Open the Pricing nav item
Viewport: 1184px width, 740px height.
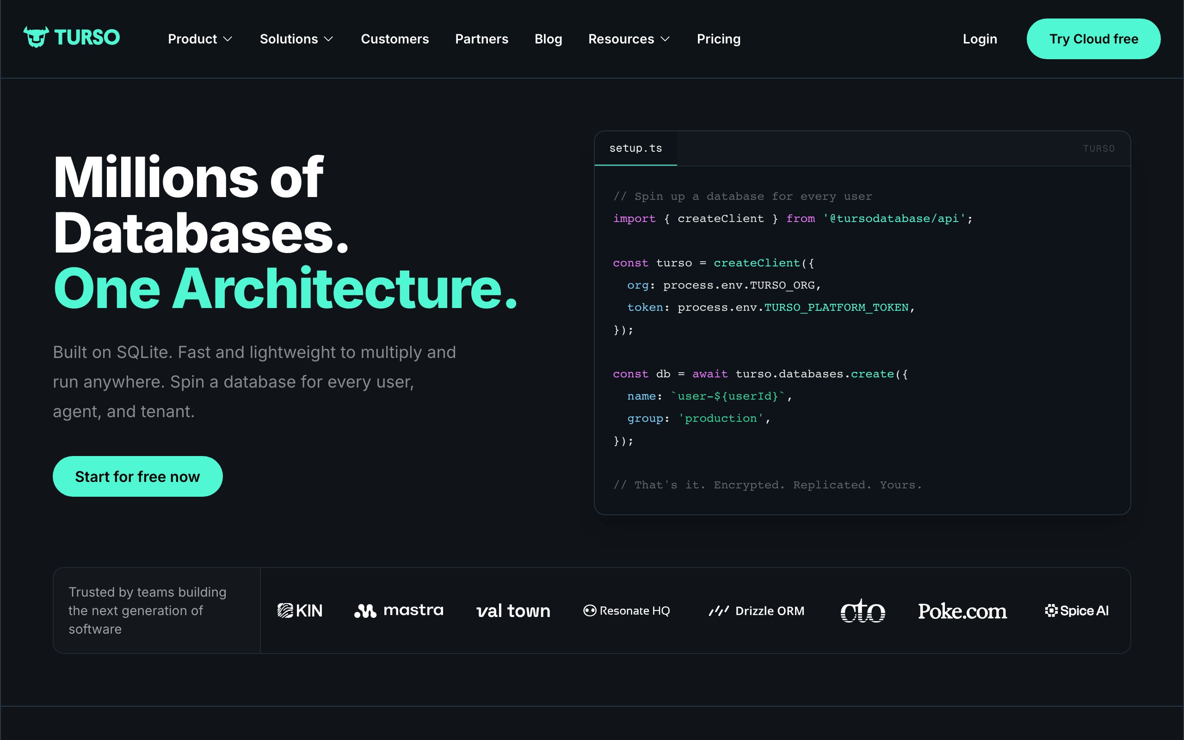pyautogui.click(x=718, y=39)
